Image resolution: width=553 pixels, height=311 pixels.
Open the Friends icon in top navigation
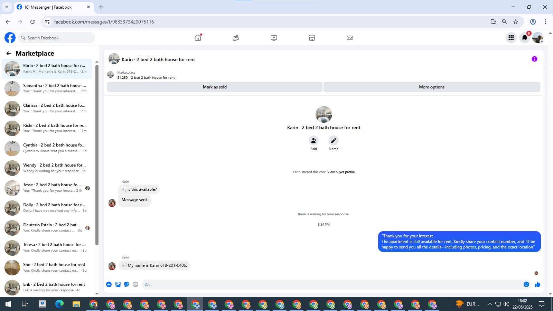(x=236, y=38)
